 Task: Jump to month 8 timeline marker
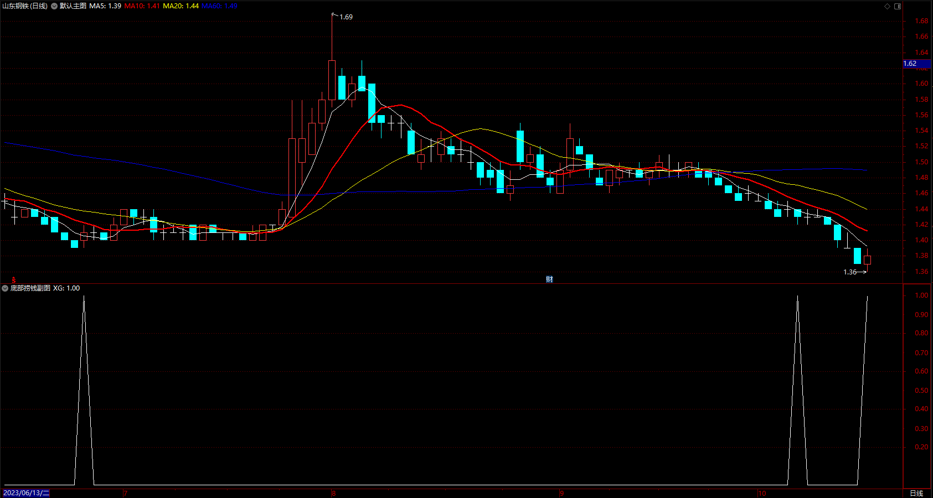(333, 493)
